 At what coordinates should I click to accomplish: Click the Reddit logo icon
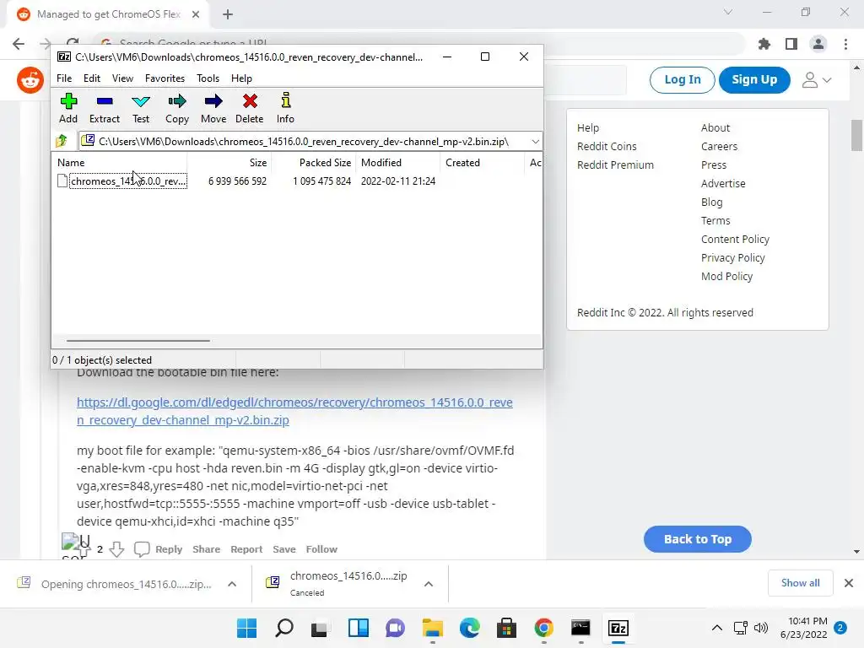point(30,80)
